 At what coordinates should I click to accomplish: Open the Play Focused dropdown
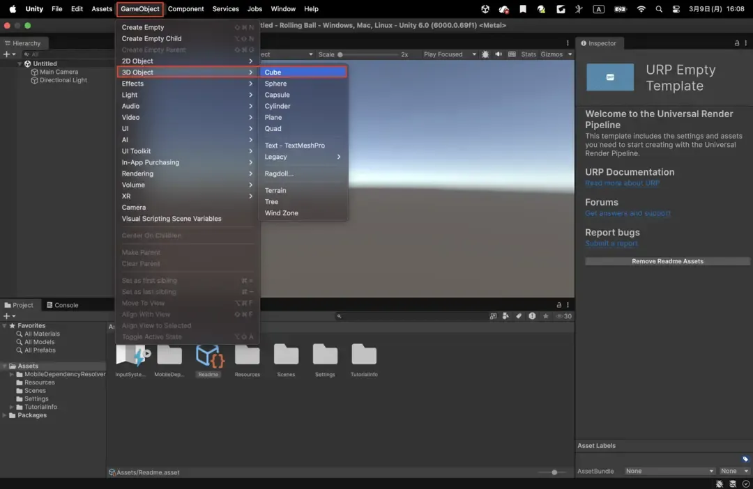coord(448,54)
